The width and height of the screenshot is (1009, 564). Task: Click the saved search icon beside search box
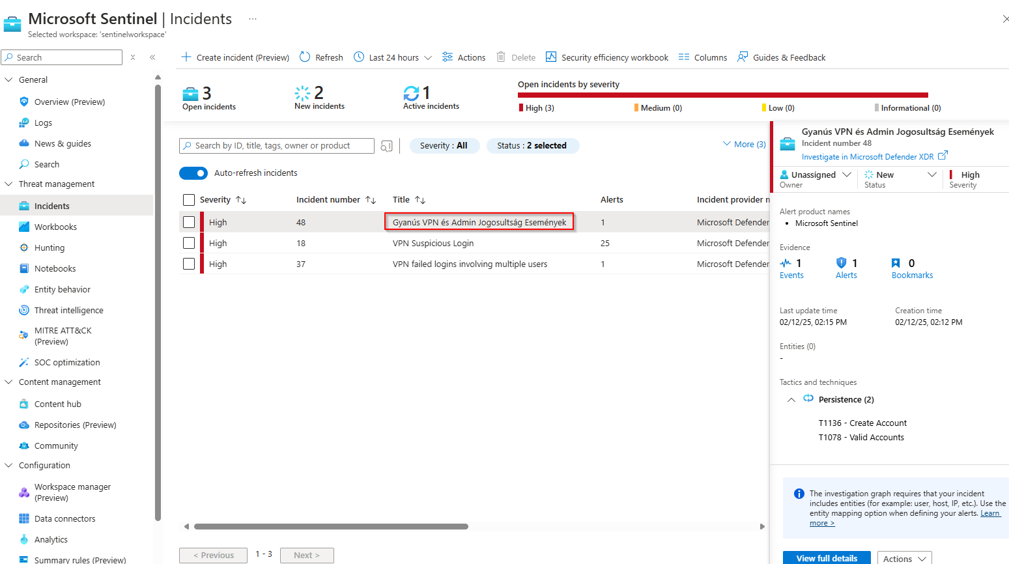click(x=386, y=146)
